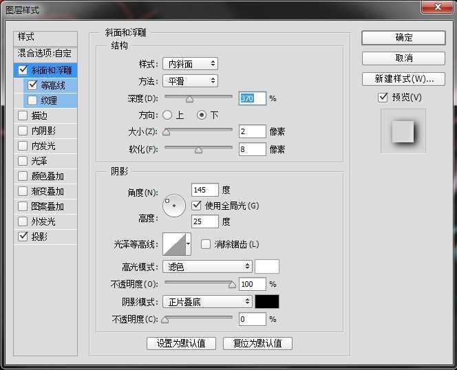Click the black shadow color swatch
Viewport: 457px width, 370px height.
pos(267,302)
